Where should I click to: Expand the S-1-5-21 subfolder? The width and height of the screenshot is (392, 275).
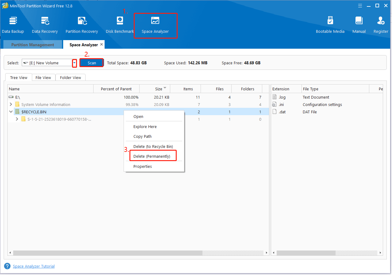point(17,119)
